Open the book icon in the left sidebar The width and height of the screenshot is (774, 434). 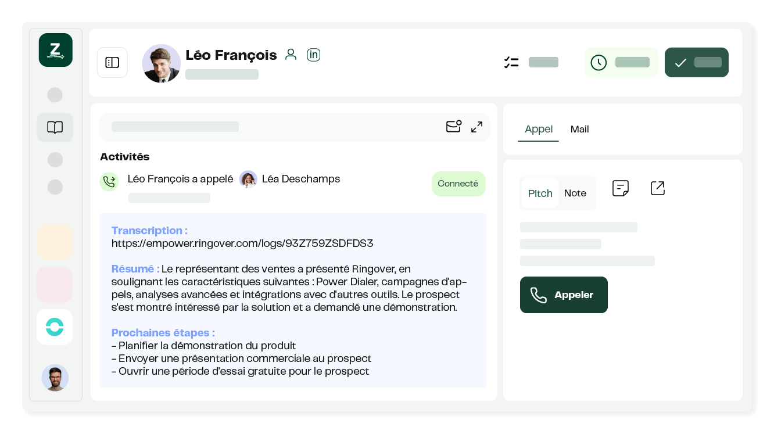55,127
